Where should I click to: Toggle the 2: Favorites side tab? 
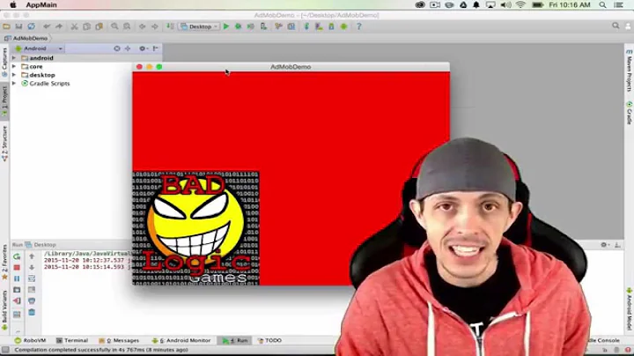coord(4,262)
